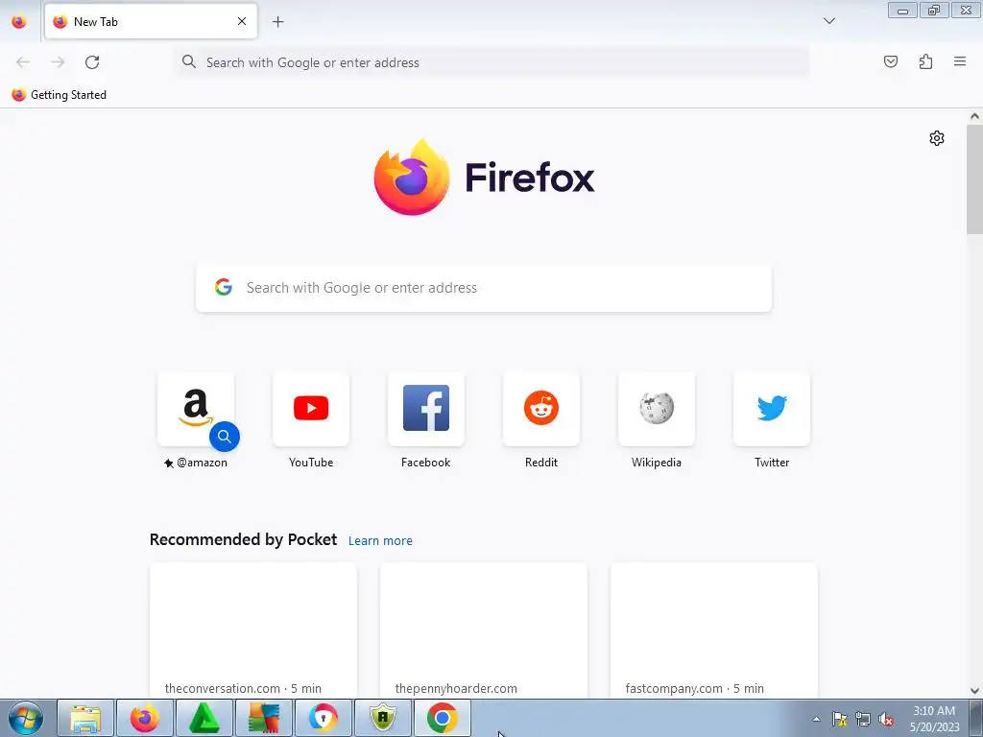
Task: Expand the List all tabs chevron
Action: 828,21
